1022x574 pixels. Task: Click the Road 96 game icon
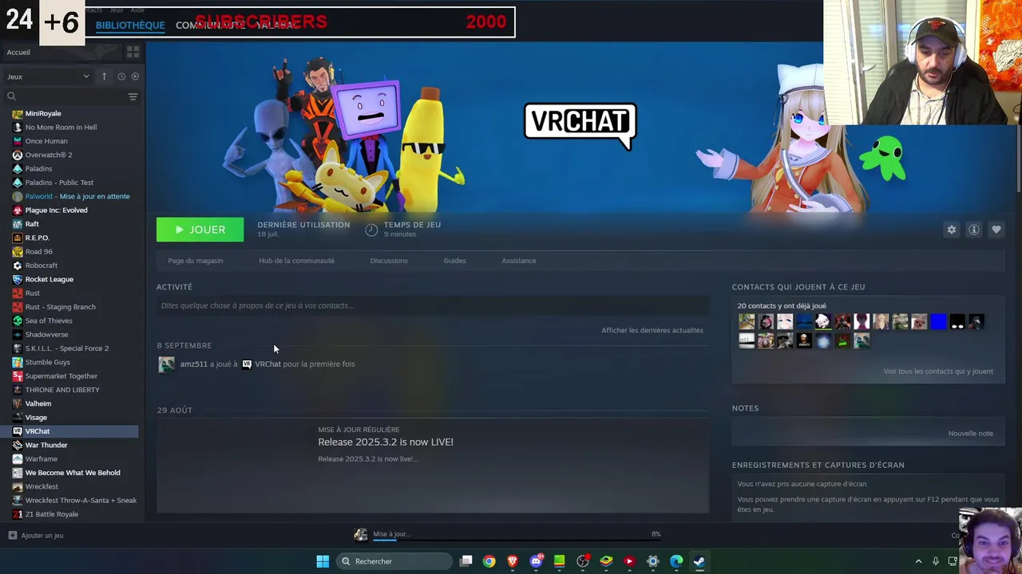click(18, 252)
